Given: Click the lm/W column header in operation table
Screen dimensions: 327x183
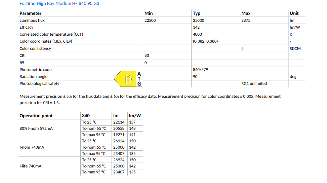Looking at the screenshot, I should coord(135,116).
